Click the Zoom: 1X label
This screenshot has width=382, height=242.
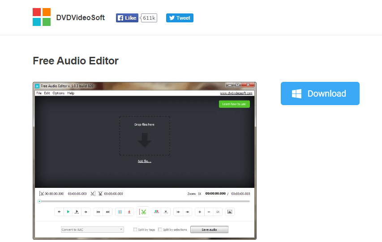194,194
